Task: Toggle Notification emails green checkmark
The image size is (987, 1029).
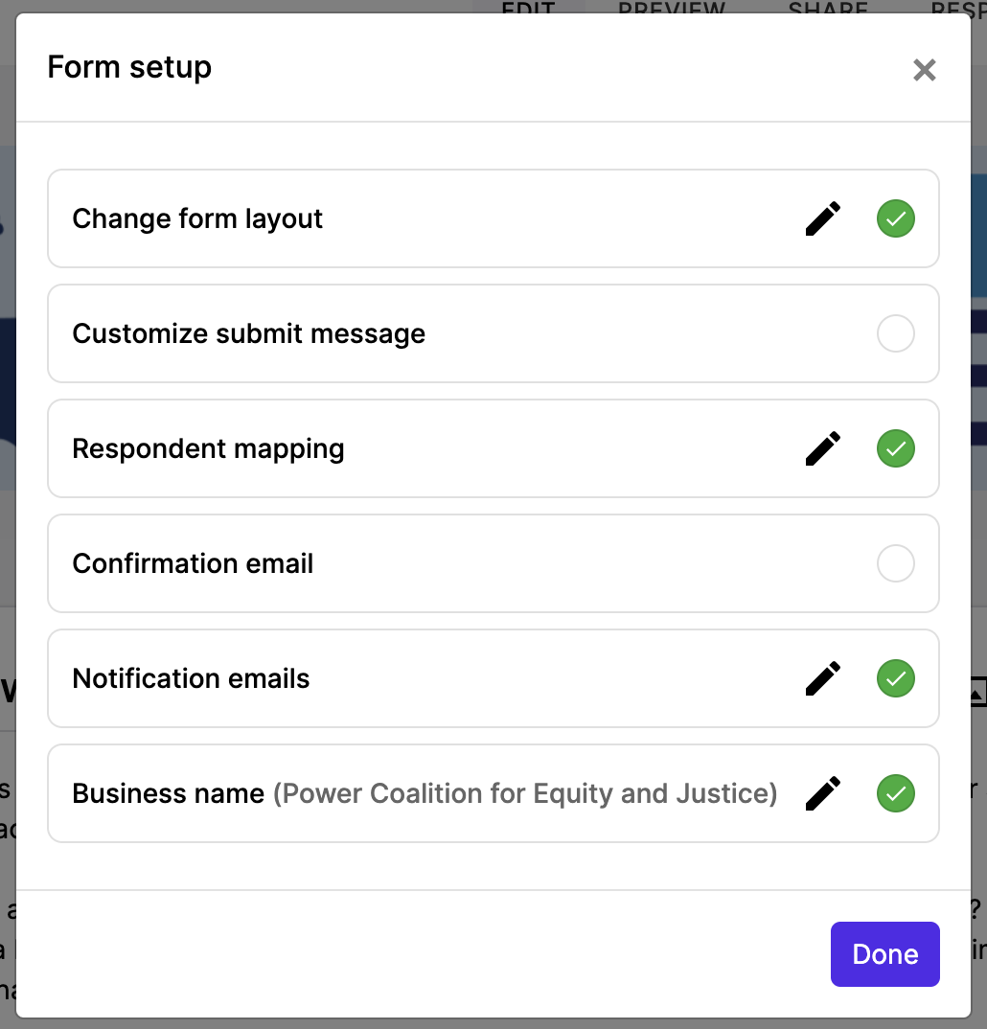Action: 896,678
